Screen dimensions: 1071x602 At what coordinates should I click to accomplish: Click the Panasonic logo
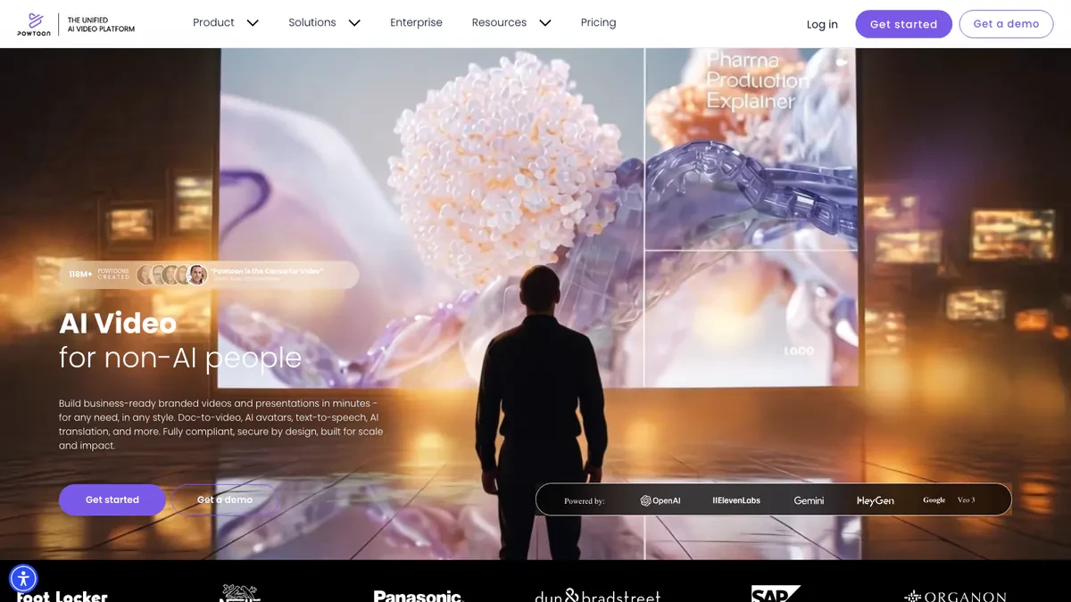click(x=418, y=596)
